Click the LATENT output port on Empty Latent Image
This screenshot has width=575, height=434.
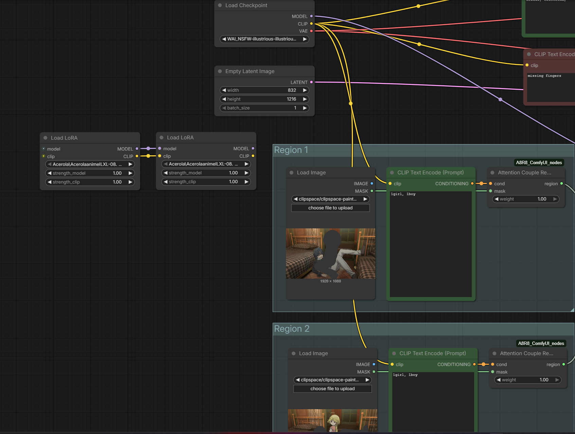[311, 82]
